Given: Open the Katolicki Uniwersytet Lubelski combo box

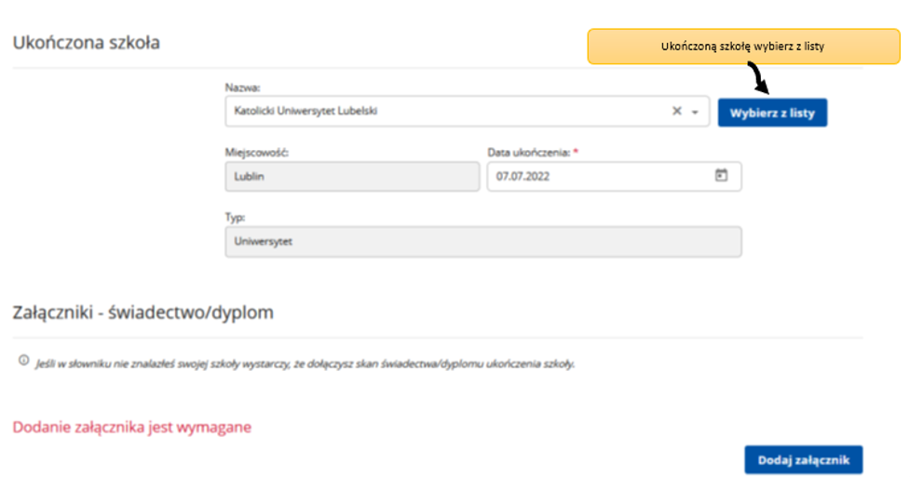Looking at the screenshot, I should [447, 112].
